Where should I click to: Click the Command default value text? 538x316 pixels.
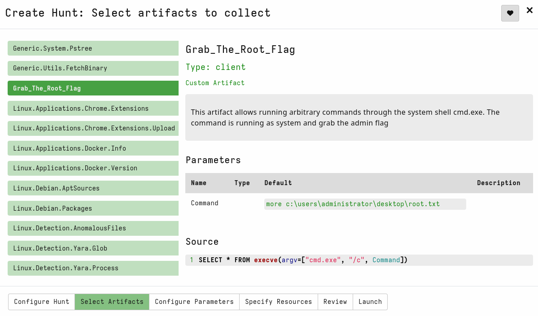click(353, 204)
